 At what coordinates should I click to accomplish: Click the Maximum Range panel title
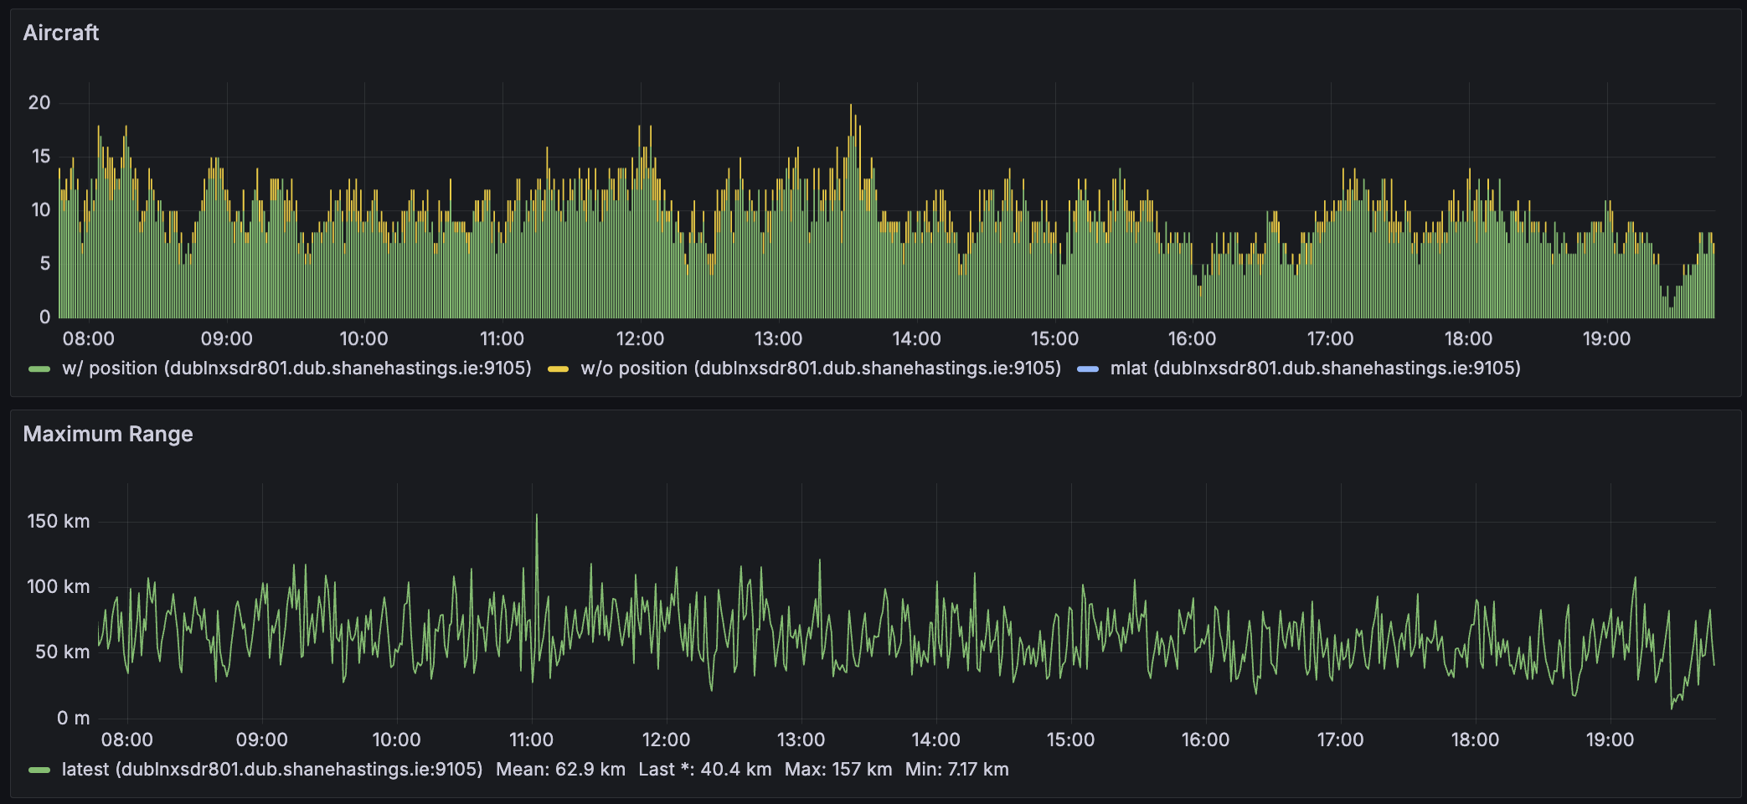(108, 435)
